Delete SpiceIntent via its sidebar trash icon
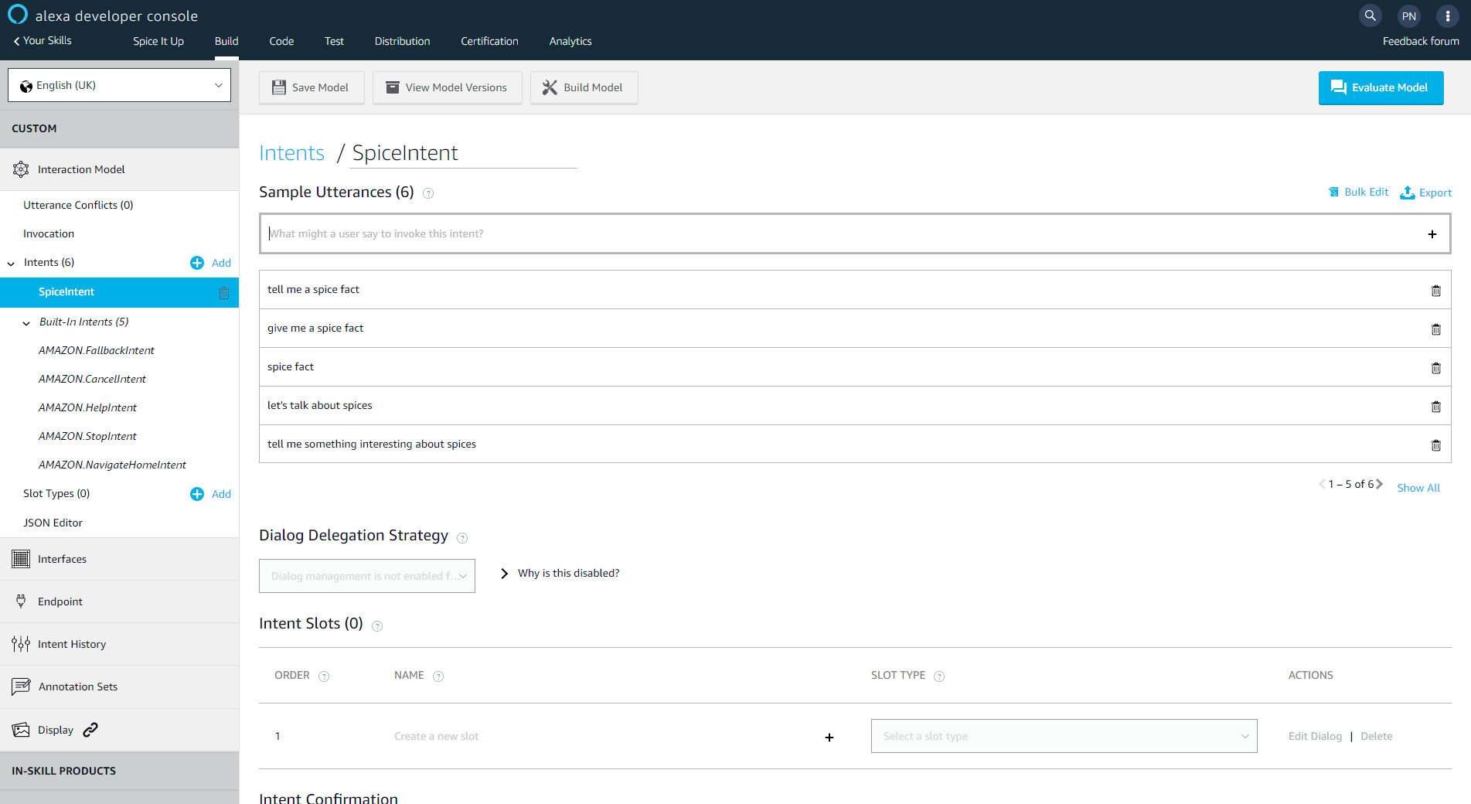Viewport: 1471px width, 804px height. click(224, 293)
